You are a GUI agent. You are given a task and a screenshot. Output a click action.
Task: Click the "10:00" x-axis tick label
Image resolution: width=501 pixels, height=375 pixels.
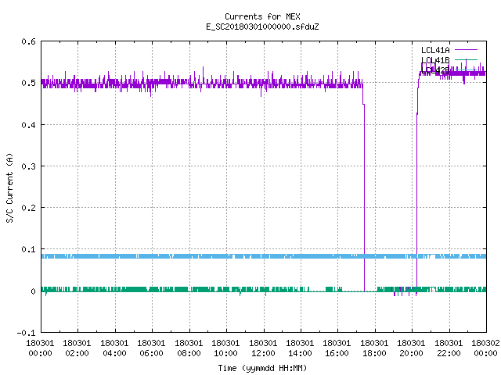point(225,353)
